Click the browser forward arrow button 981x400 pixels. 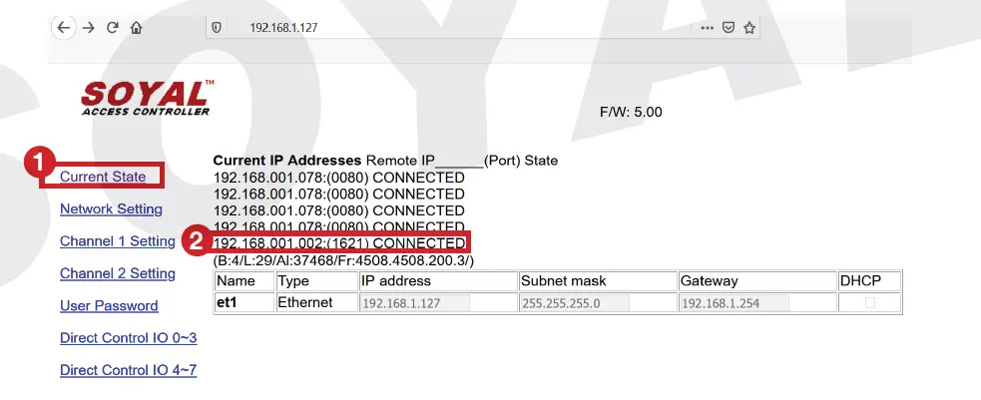click(x=89, y=28)
